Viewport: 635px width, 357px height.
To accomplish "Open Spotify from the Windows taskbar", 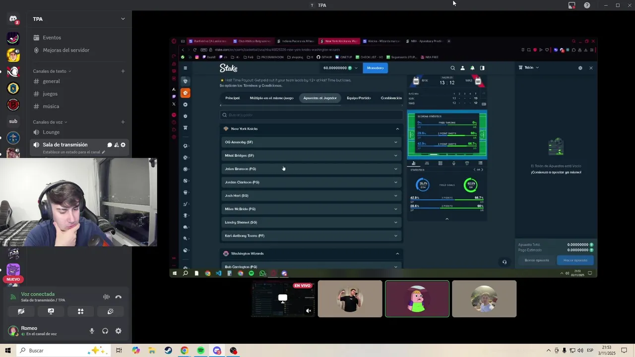I will click(x=200, y=351).
